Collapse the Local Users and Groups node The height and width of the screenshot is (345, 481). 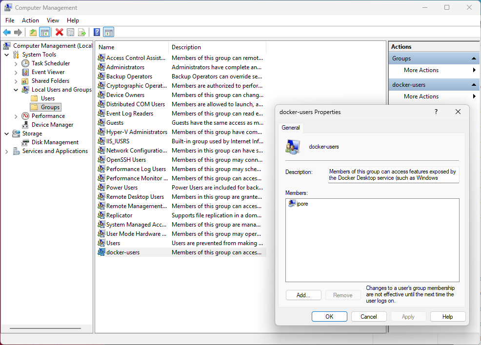(x=16, y=90)
